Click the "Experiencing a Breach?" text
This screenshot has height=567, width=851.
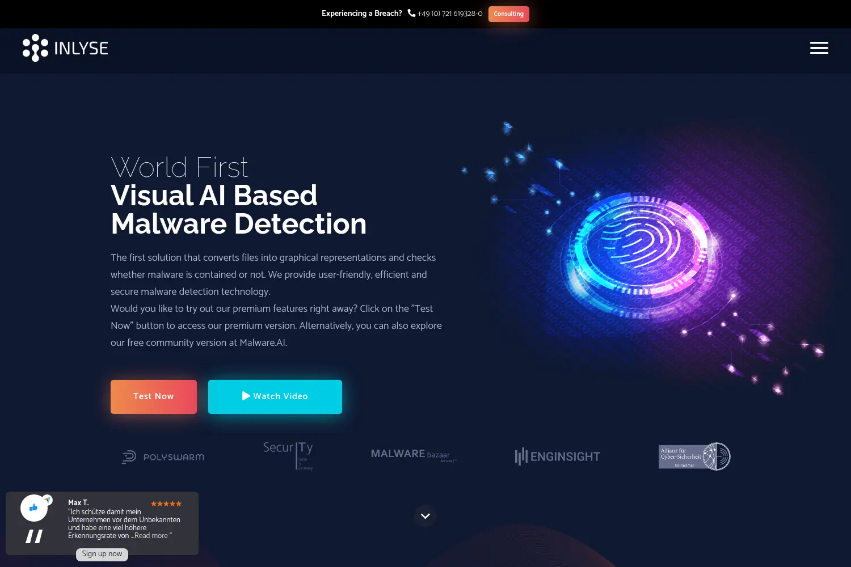[362, 14]
